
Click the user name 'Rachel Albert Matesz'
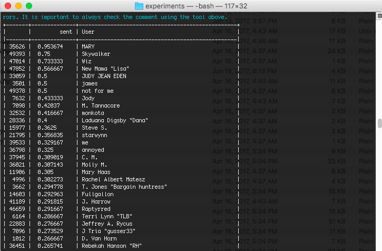click(x=113, y=179)
